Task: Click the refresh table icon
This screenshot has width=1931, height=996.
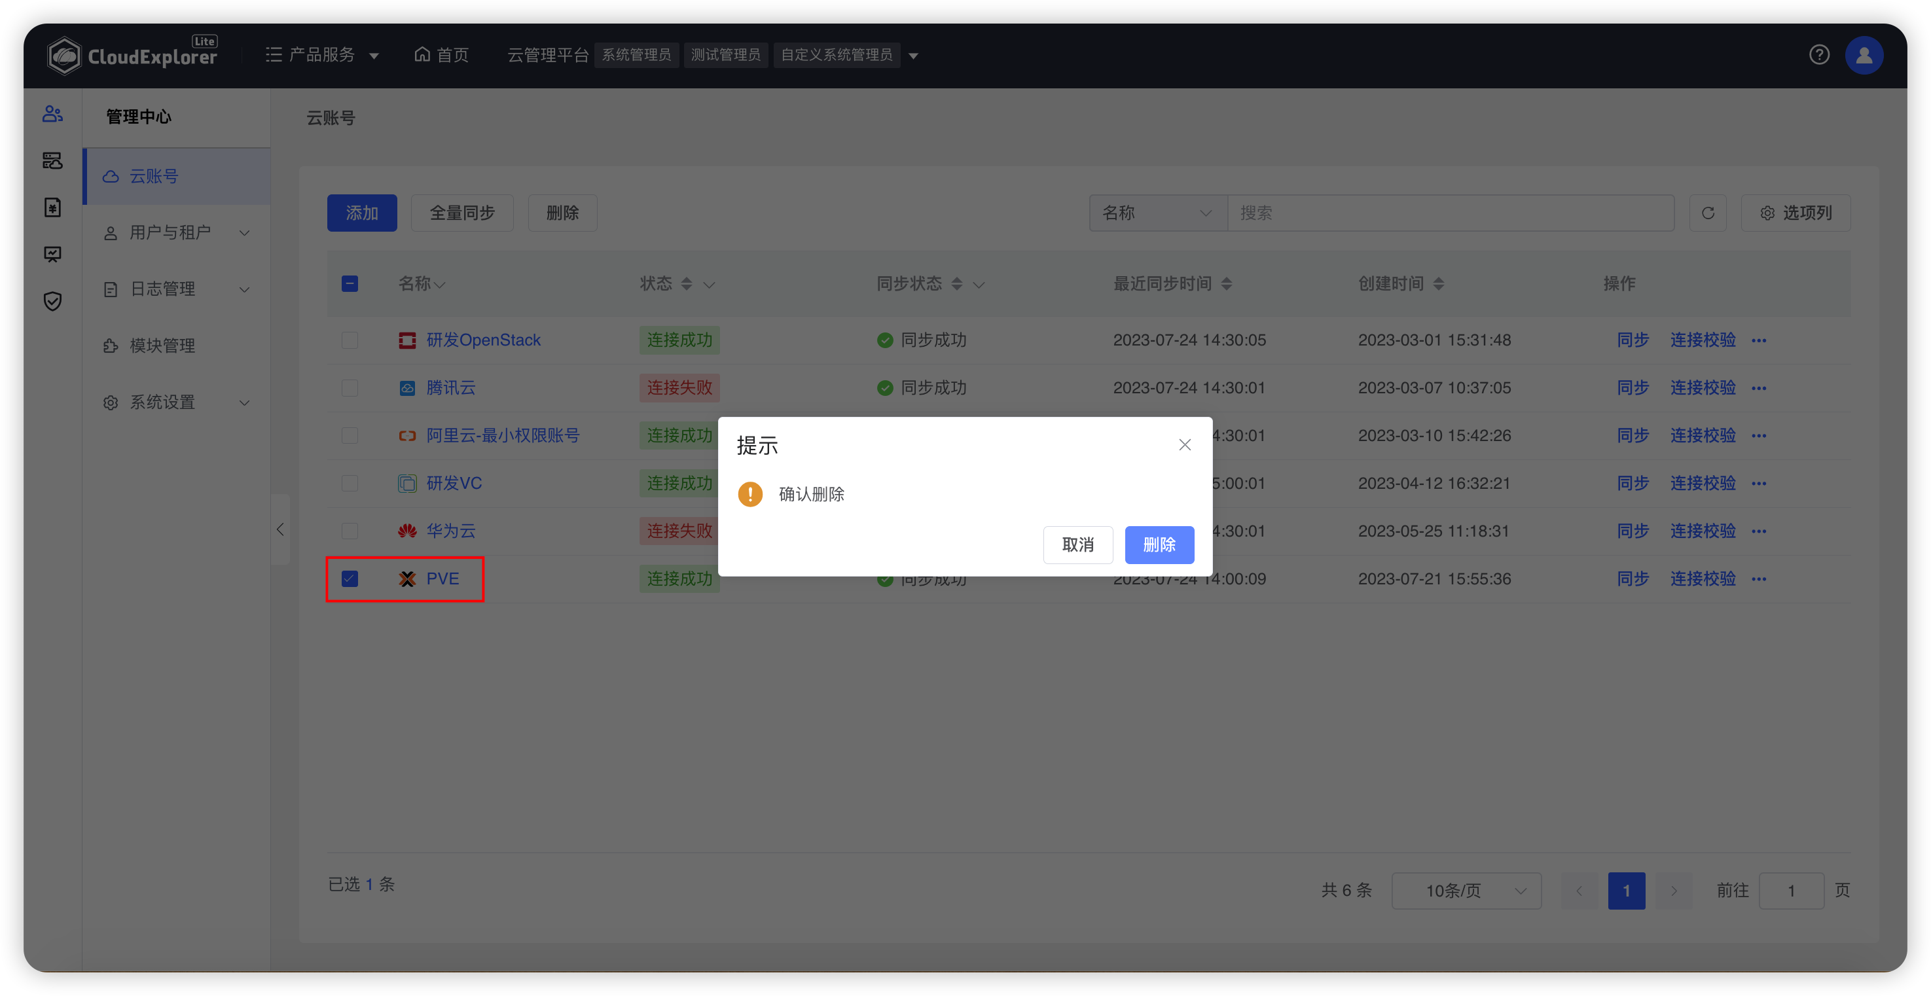Action: point(1708,213)
